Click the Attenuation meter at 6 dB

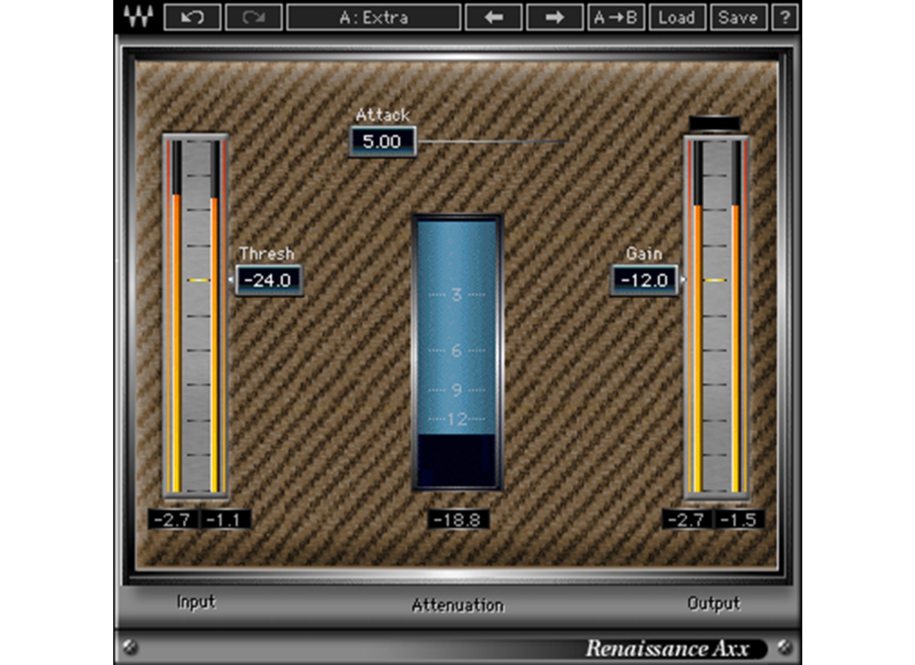click(457, 351)
